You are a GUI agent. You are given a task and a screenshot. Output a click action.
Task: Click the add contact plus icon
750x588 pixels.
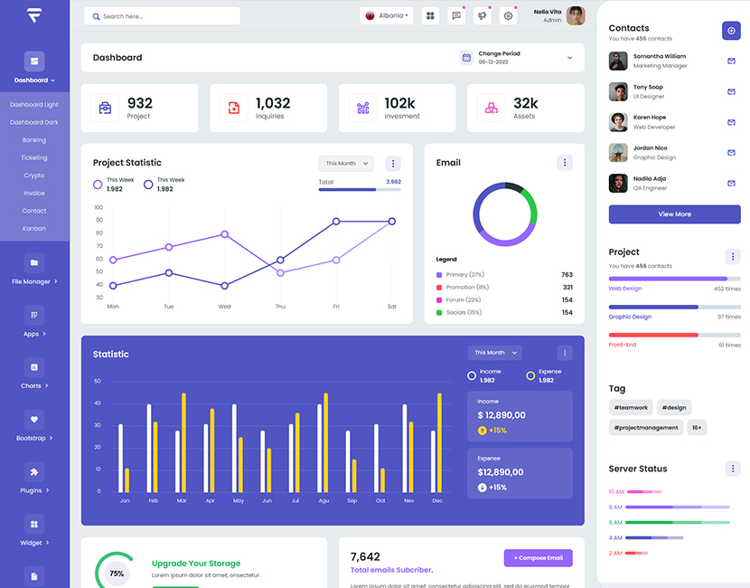(x=731, y=31)
